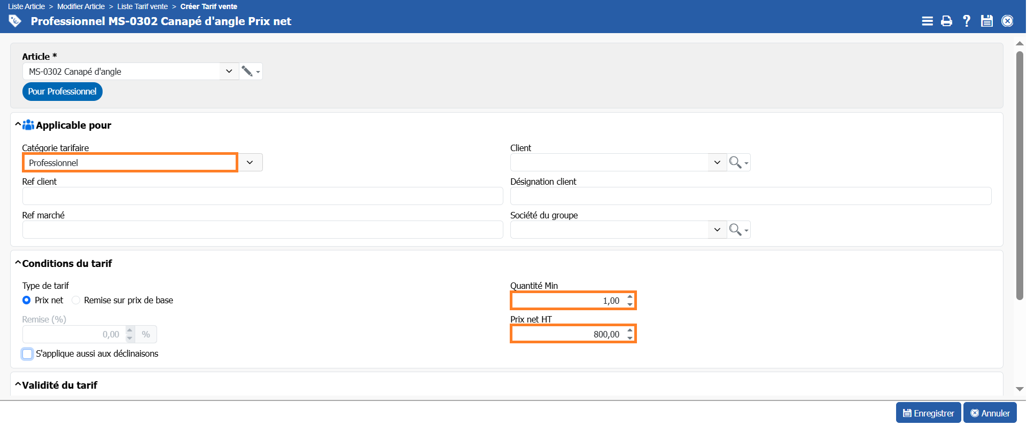Open help with the question mark icon
The image size is (1027, 425).
966,21
